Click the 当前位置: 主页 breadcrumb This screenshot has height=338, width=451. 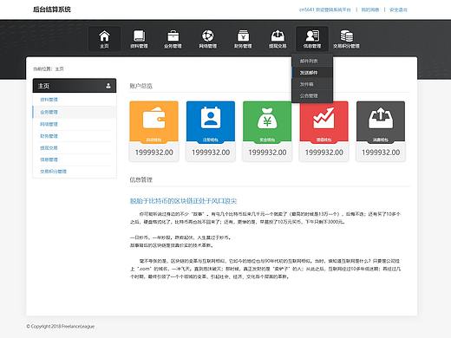pos(49,68)
